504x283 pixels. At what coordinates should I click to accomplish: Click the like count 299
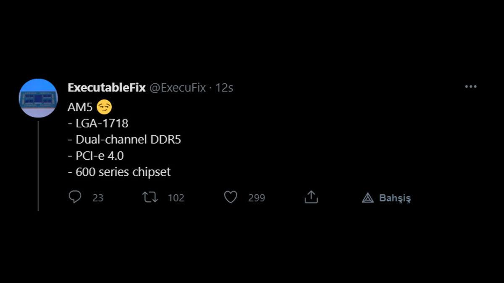[x=256, y=198]
